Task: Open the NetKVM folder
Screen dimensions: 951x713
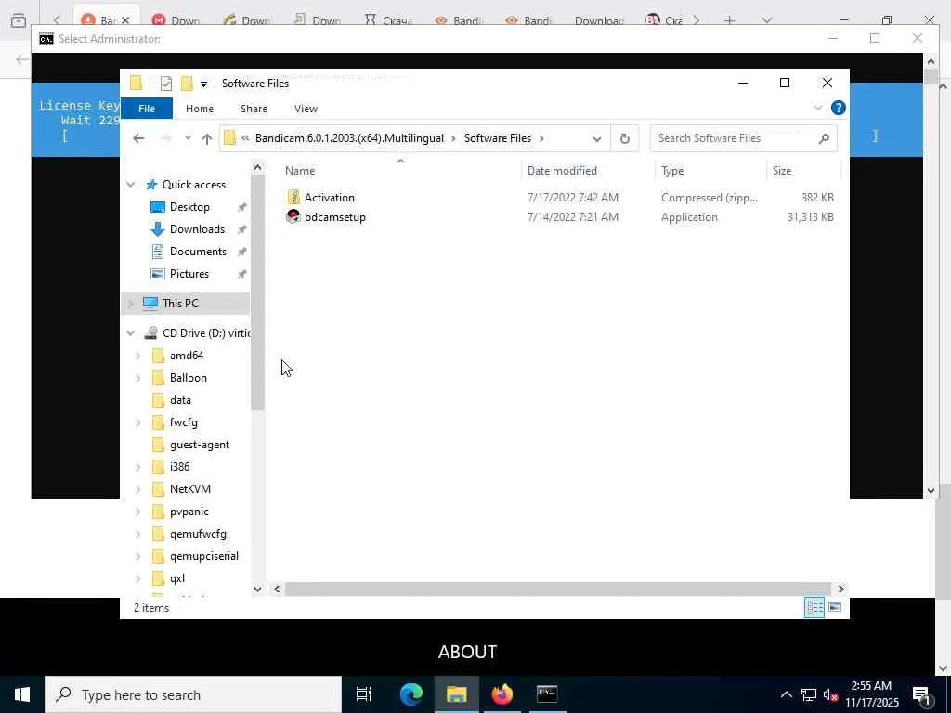Action: (x=189, y=489)
